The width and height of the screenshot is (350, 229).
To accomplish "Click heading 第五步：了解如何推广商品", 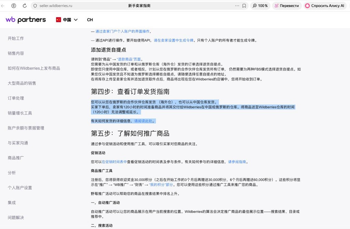I will (130, 134).
